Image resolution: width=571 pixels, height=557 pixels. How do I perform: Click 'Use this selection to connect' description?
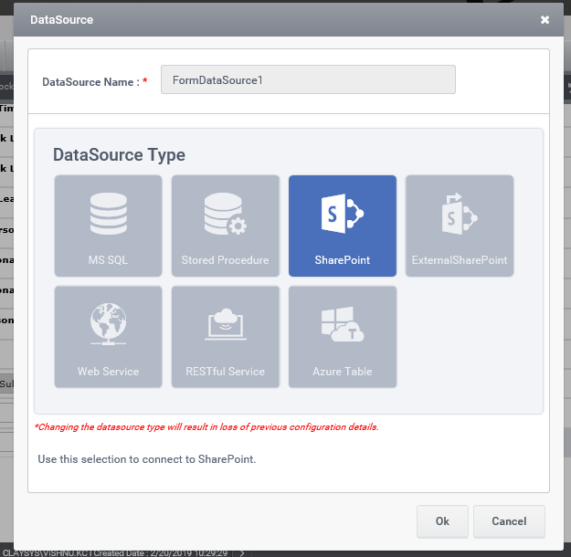tap(147, 459)
